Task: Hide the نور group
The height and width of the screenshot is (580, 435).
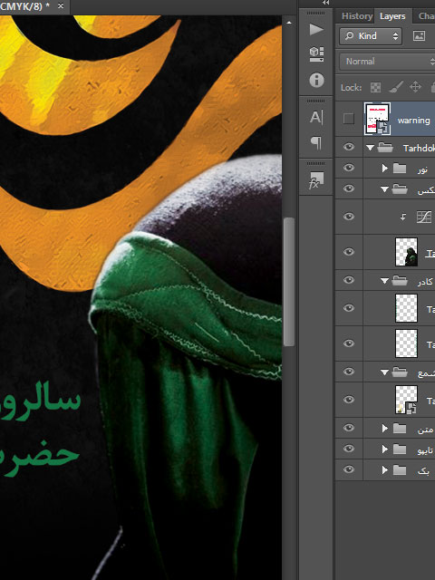Action: (348, 168)
